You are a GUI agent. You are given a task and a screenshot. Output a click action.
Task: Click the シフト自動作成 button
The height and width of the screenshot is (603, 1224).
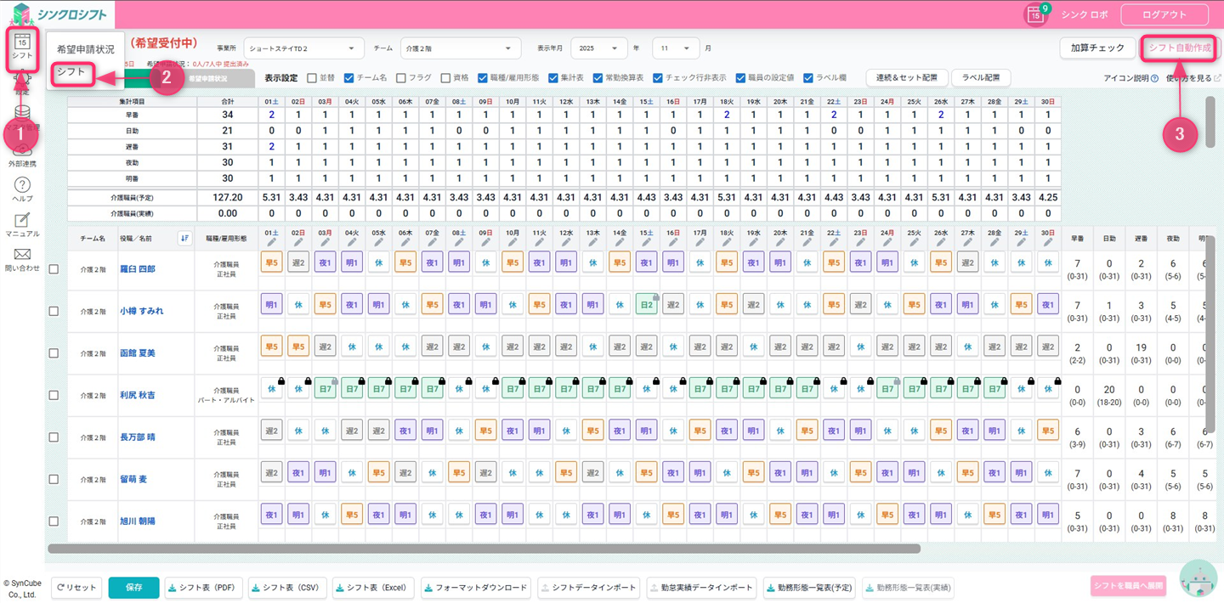pos(1179,48)
